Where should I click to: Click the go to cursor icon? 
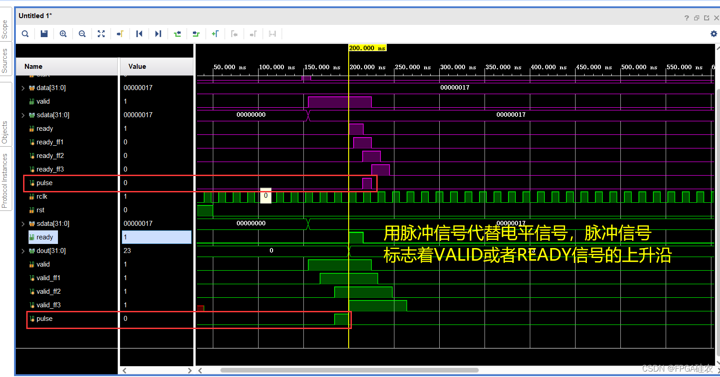click(x=120, y=34)
